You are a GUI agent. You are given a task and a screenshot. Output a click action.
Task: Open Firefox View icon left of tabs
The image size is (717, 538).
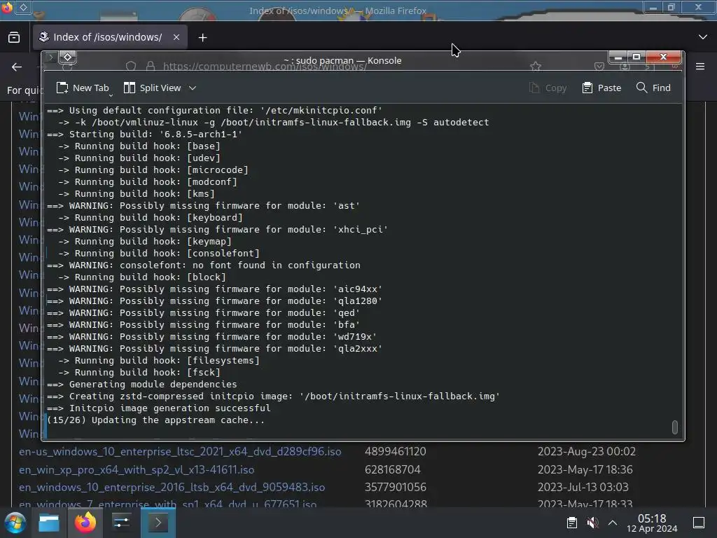[14, 37]
